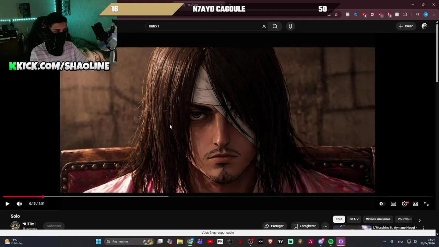Image resolution: width=439 pixels, height=247 pixels.
Task: Mute the video volume speaker icon
Action: click(x=19, y=204)
